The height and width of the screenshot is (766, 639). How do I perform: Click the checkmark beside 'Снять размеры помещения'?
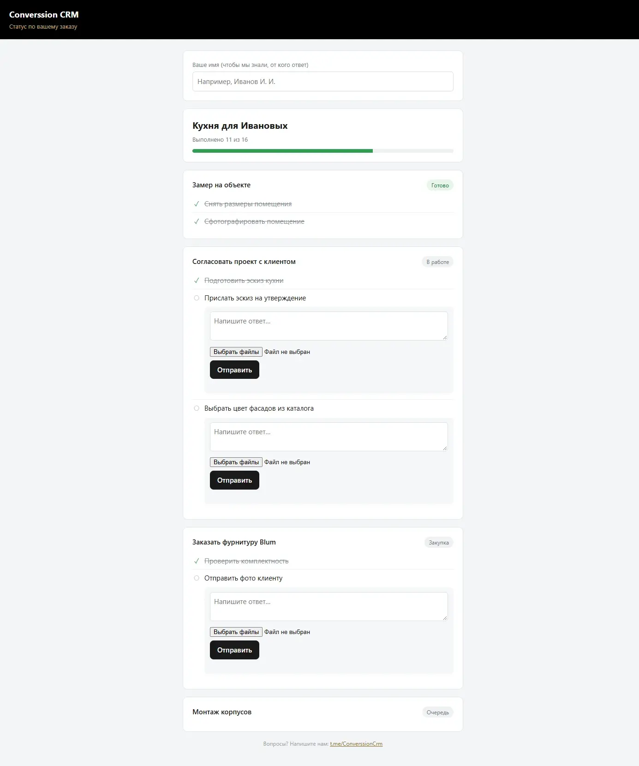click(197, 204)
